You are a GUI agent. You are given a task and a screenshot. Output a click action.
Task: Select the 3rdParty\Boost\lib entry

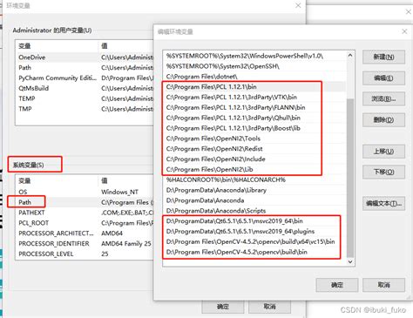click(x=254, y=128)
